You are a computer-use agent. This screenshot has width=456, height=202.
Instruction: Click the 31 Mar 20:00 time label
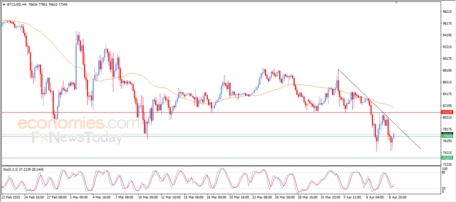(x=330, y=197)
